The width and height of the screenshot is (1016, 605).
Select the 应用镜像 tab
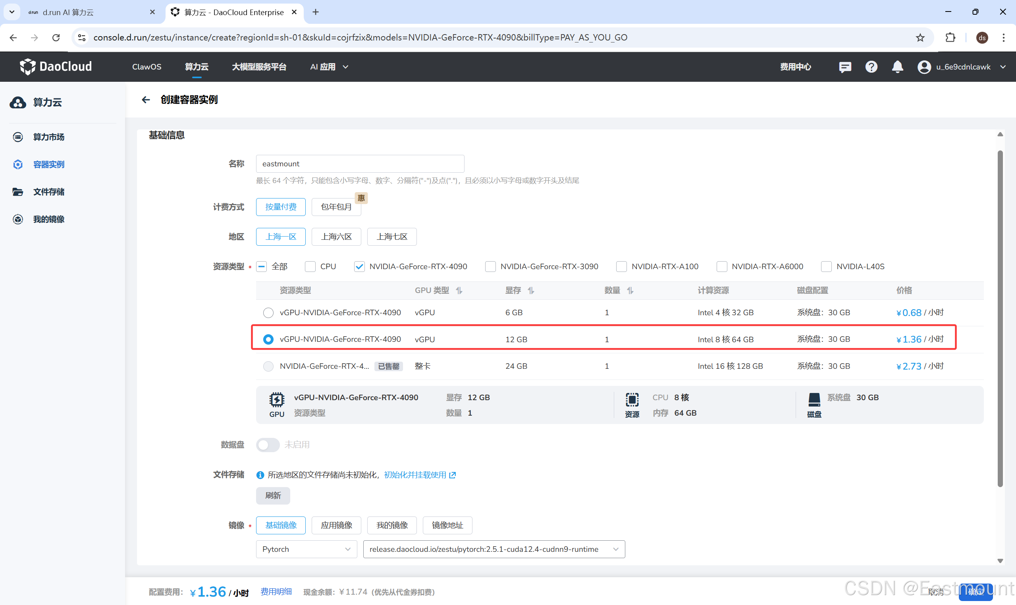click(x=336, y=525)
